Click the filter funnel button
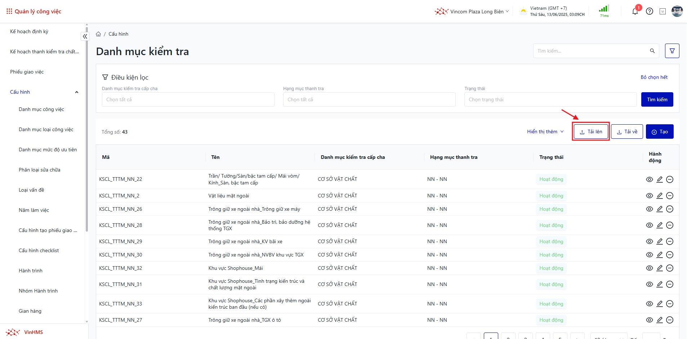The height and width of the screenshot is (339, 687). point(672,51)
